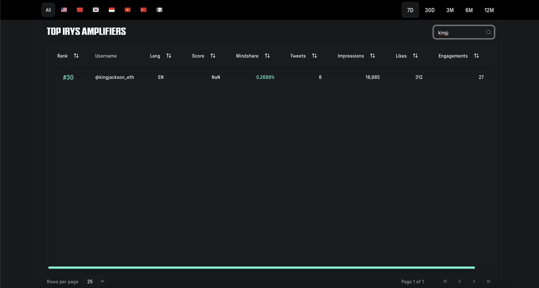Switch time range to 12M
This screenshot has height=288, width=539.
[489, 10]
